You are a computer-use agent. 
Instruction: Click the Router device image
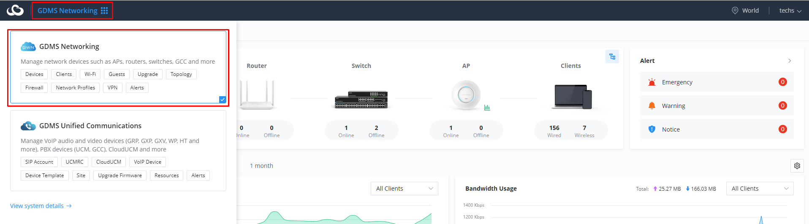(x=257, y=95)
